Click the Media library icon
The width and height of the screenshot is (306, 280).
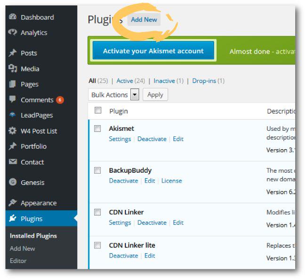click(13, 69)
